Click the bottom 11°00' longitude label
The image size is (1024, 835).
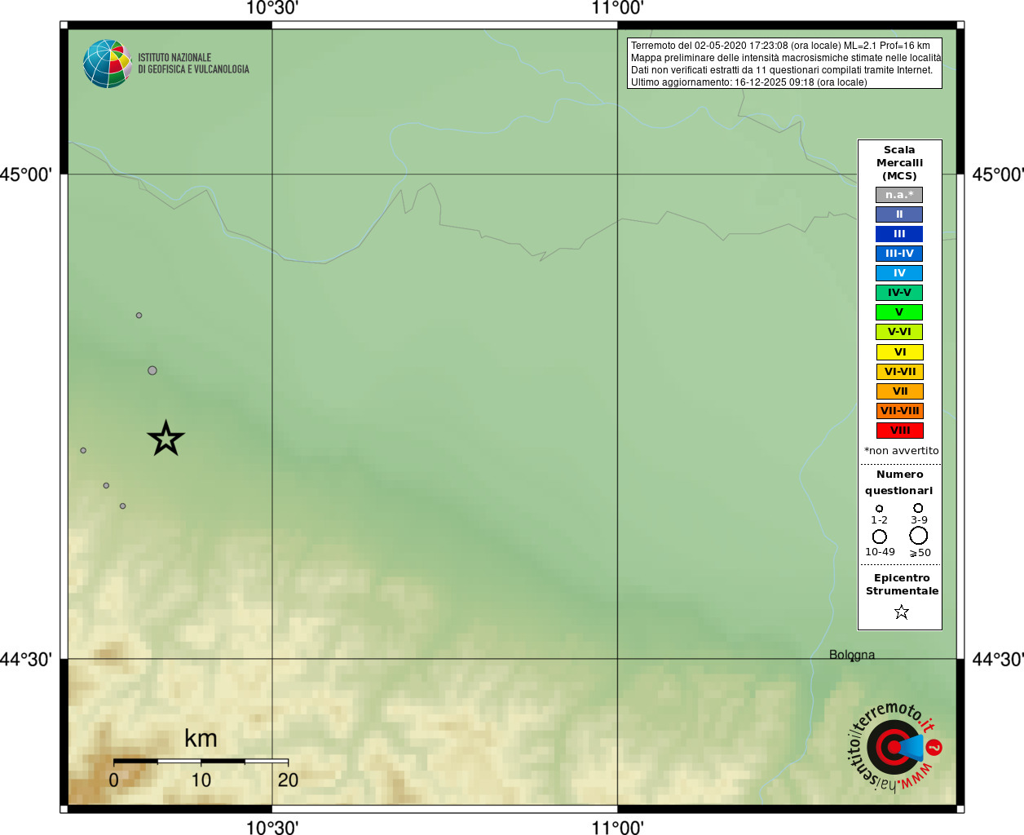(617, 828)
